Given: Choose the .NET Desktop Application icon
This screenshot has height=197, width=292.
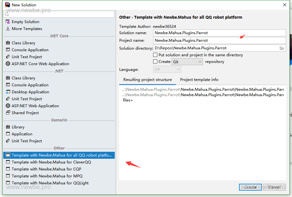Looking at the screenshot, I should (8, 92).
